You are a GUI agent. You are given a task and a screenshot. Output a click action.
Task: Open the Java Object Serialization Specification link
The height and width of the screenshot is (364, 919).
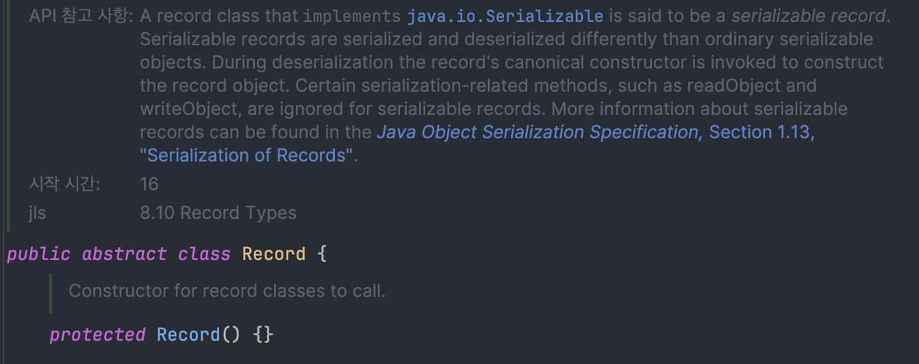(x=540, y=133)
